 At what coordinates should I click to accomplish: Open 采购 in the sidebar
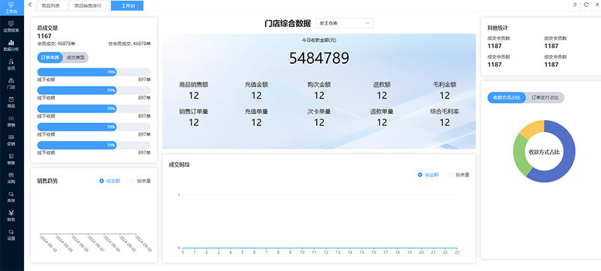point(11,178)
